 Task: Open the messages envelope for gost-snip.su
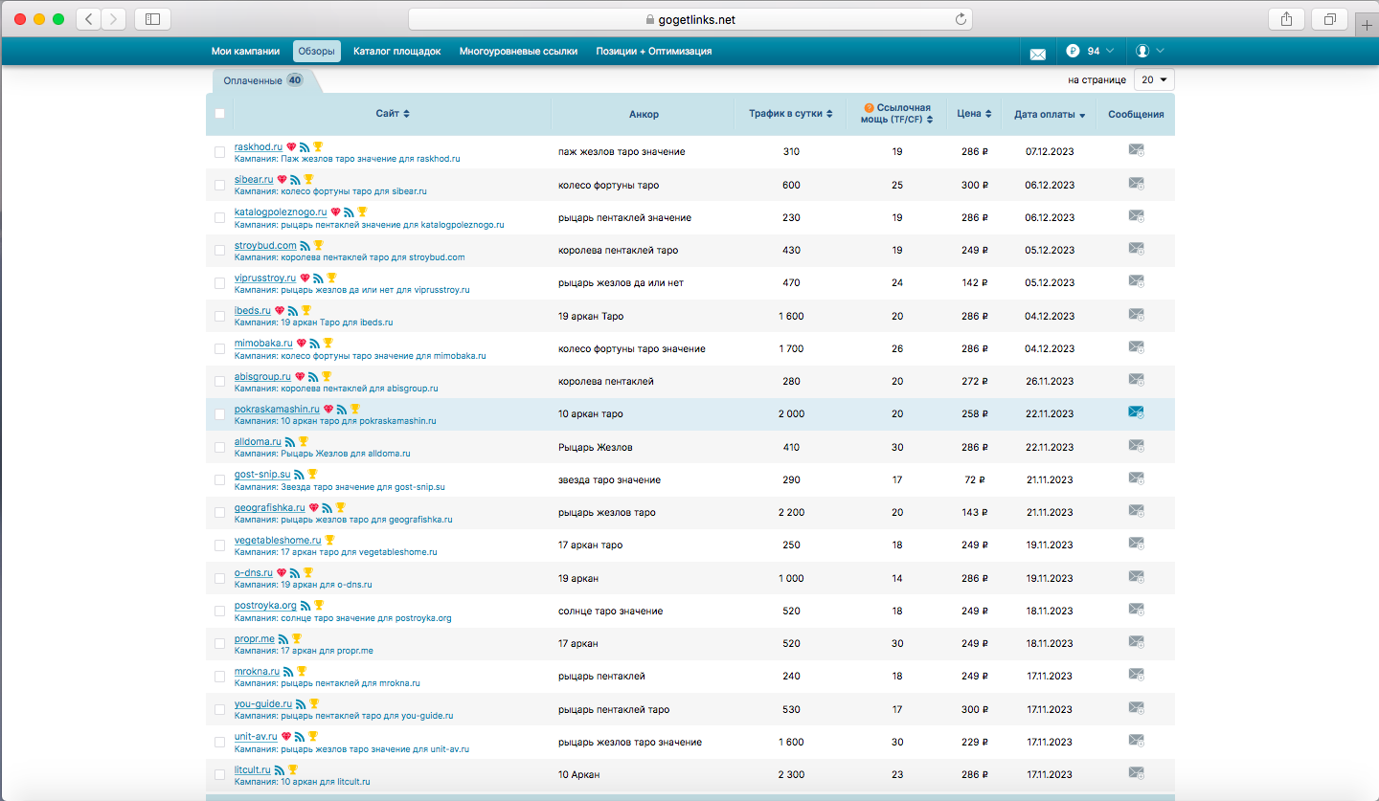1137,478
